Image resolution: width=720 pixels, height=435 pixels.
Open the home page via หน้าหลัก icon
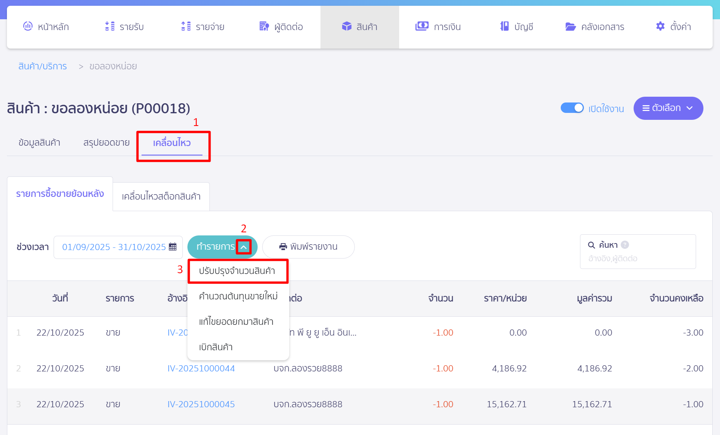27,26
